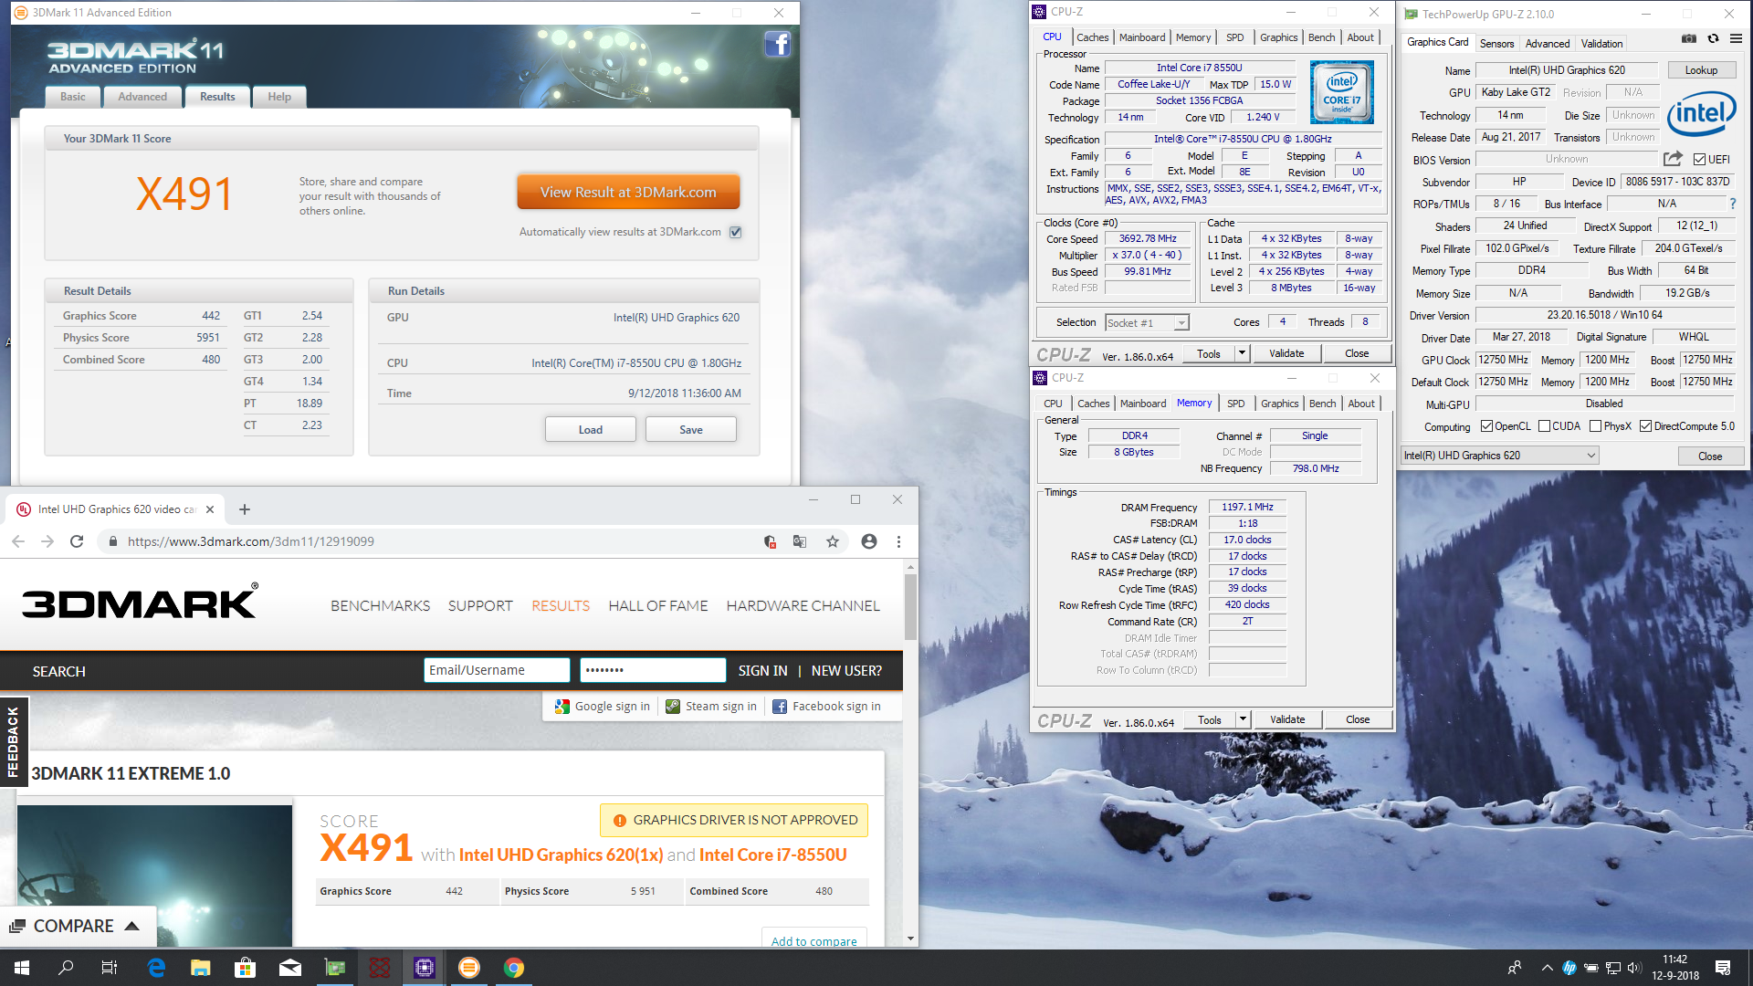The height and width of the screenshot is (986, 1753).
Task: Toggle the DirectCompute 5.0 checkbox
Action: (x=1645, y=426)
